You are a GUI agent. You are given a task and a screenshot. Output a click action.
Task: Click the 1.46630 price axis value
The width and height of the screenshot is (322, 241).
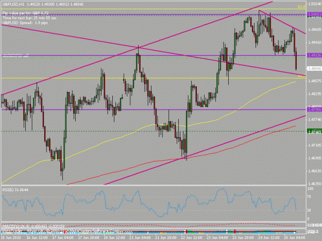pyautogui.click(x=315, y=171)
